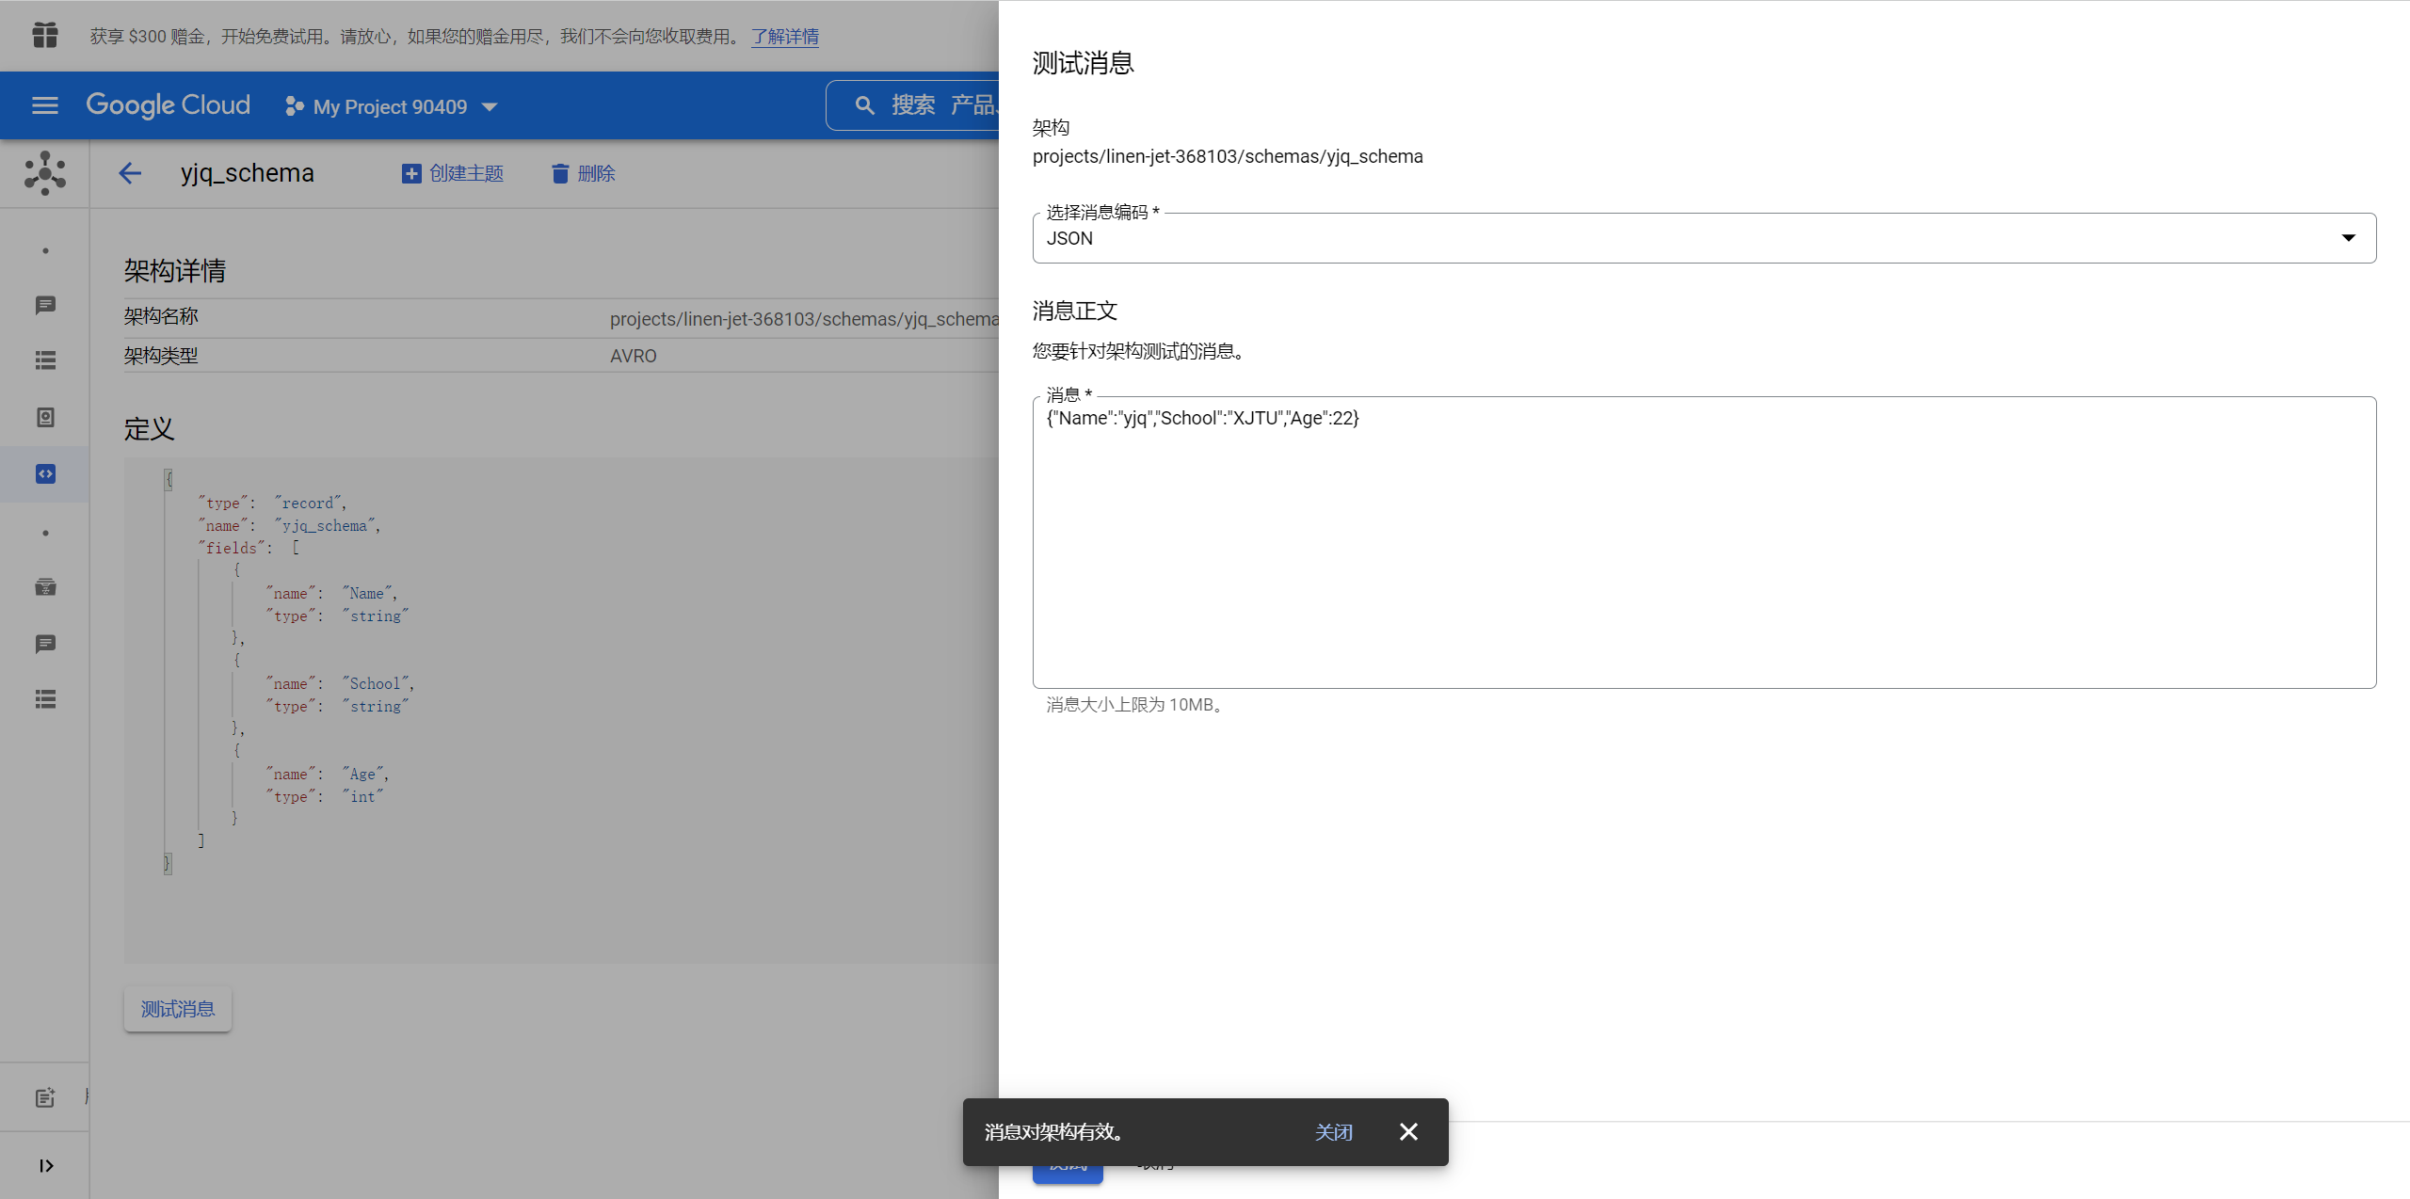
Task: Expand the sidebar with the chevron toggle
Action: (45, 1165)
